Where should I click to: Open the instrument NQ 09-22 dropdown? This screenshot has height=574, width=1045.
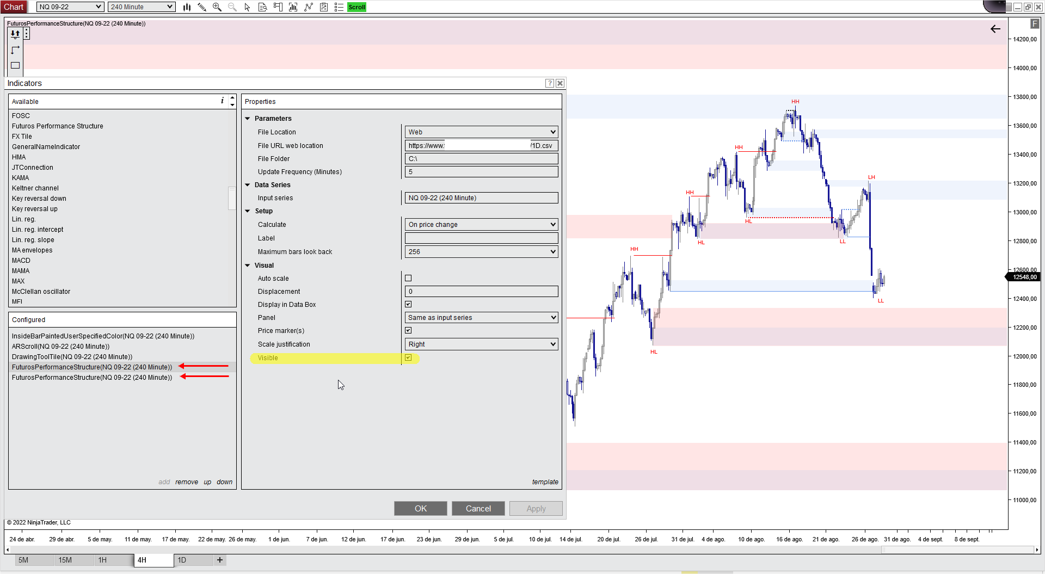70,7
